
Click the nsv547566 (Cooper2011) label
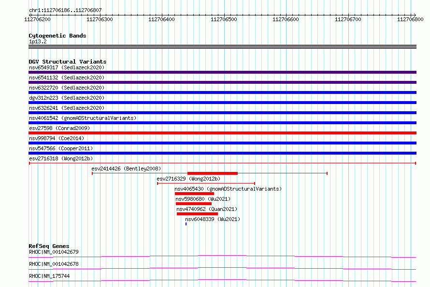[x=61, y=148]
